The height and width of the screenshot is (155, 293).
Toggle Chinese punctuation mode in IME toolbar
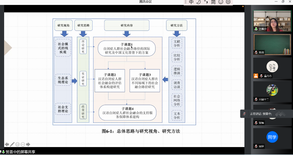(206, 2)
